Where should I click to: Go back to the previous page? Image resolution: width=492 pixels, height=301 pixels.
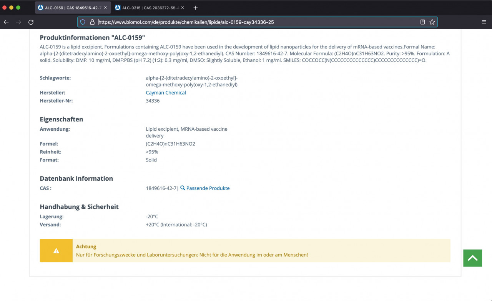point(6,22)
